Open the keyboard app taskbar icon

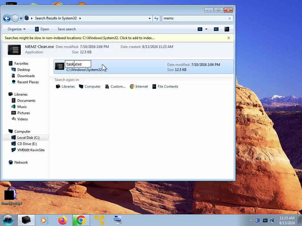117,220
